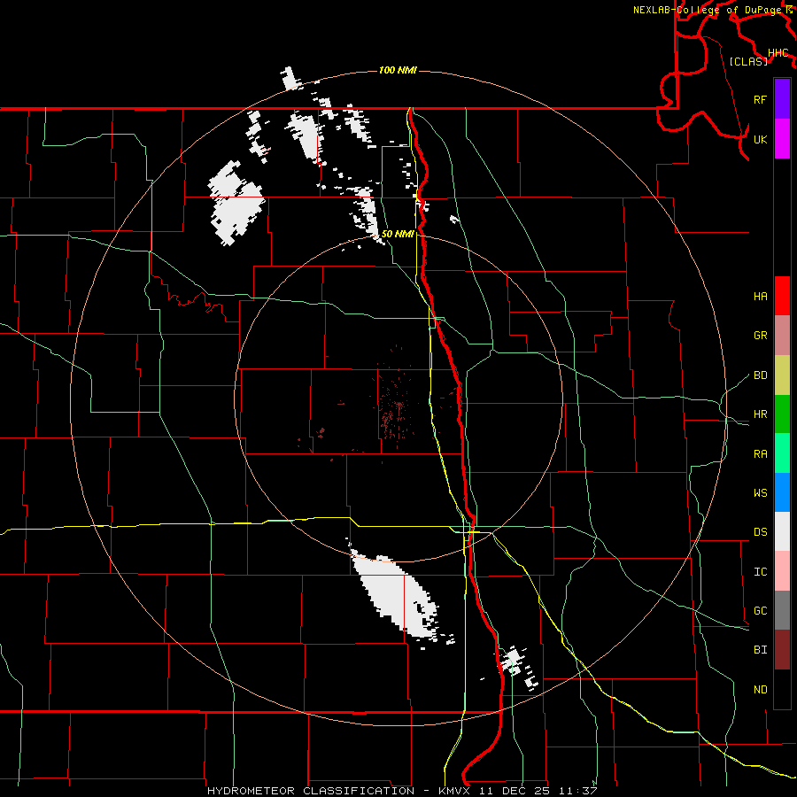Screen dimensions: 797x797
Task: Click the 'RF' legend label
Action: click(x=760, y=99)
